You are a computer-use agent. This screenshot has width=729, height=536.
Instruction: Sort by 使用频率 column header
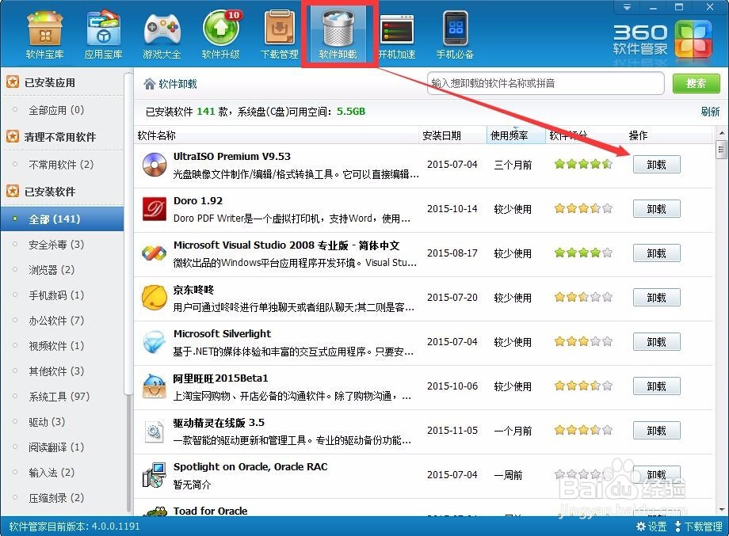coord(516,135)
